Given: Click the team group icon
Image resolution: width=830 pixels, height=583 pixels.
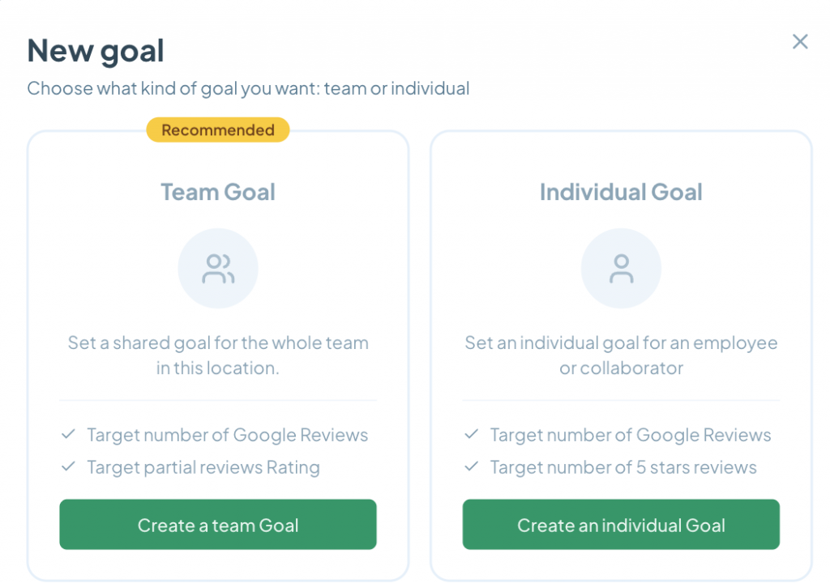Looking at the screenshot, I should pos(218,269).
